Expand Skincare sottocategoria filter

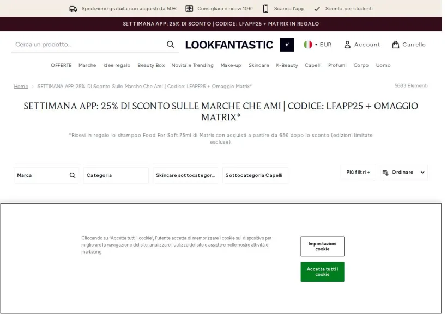[185, 175]
